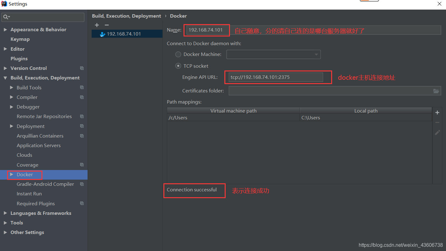This screenshot has height=251, width=446.
Task: Open Remote Jar Repositories page
Action: [44, 116]
